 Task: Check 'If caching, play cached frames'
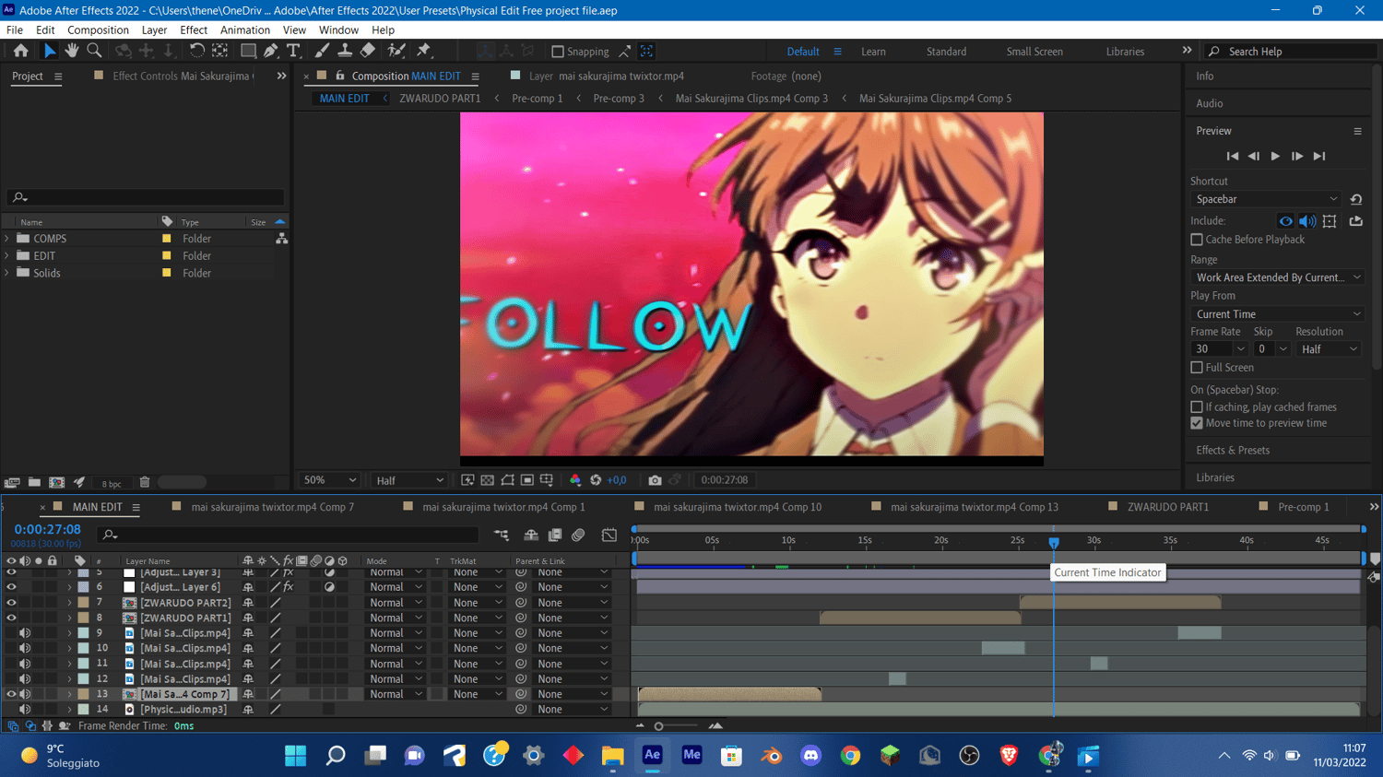1197,407
